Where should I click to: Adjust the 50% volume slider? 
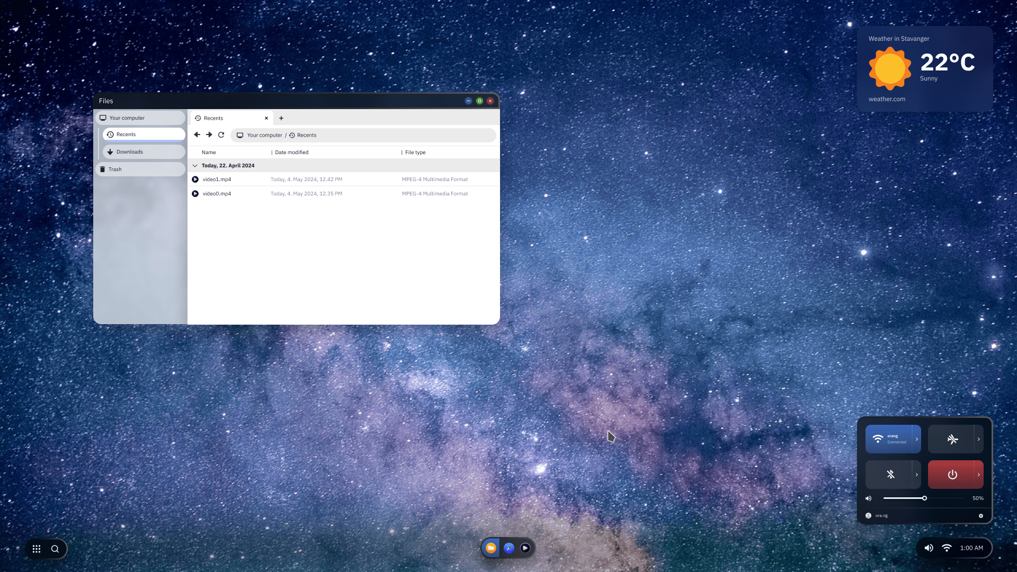[923, 498]
